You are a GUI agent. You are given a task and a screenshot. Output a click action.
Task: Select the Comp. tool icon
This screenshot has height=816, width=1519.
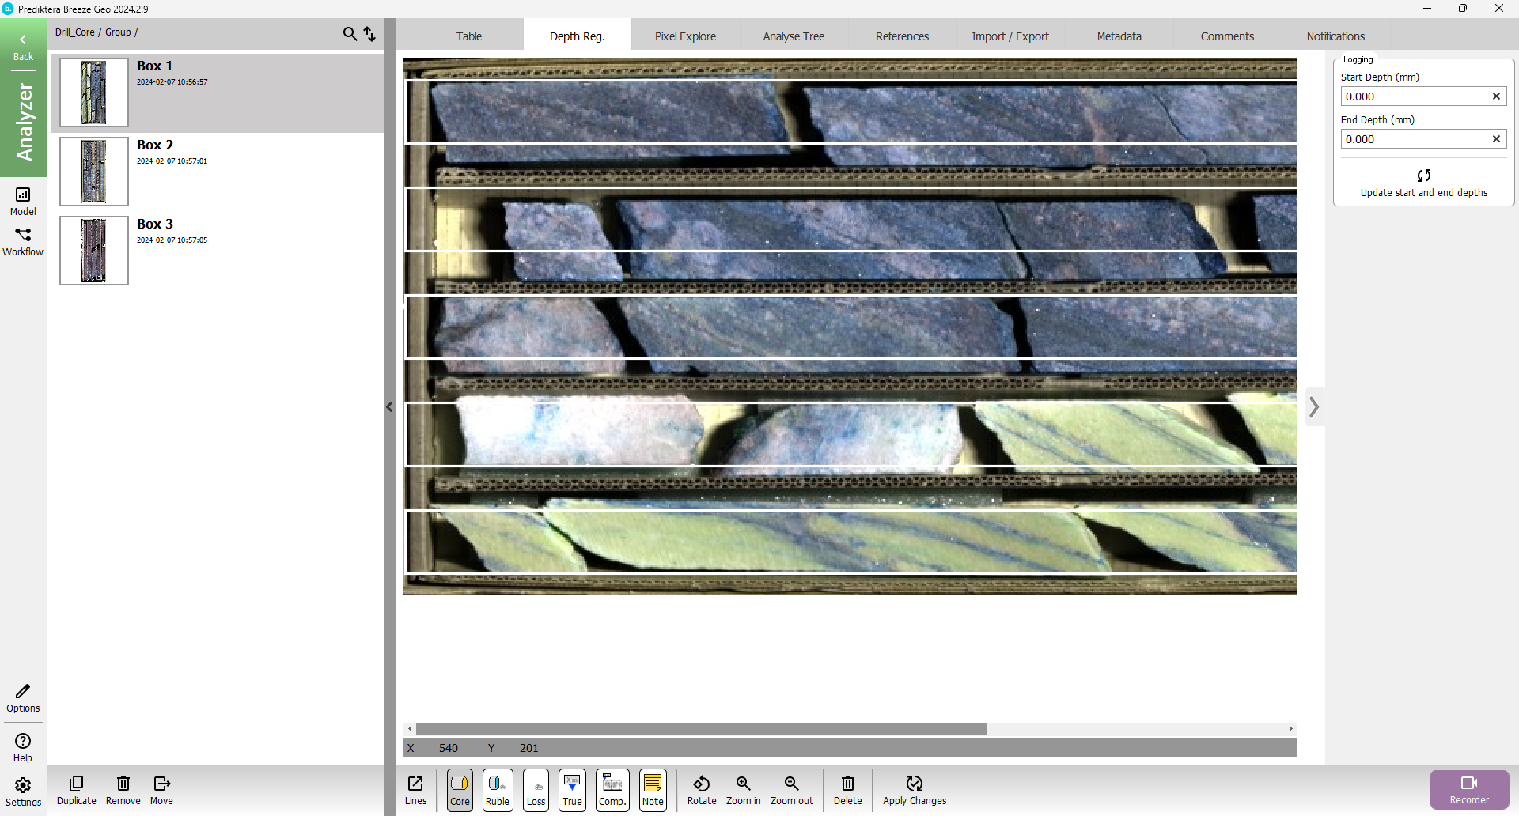(612, 789)
